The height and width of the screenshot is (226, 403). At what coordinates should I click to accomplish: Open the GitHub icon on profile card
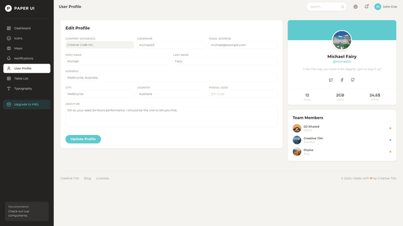[353, 80]
